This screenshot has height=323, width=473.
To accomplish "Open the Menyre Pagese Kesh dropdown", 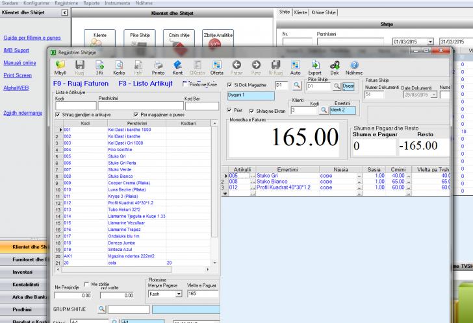I will [179, 294].
